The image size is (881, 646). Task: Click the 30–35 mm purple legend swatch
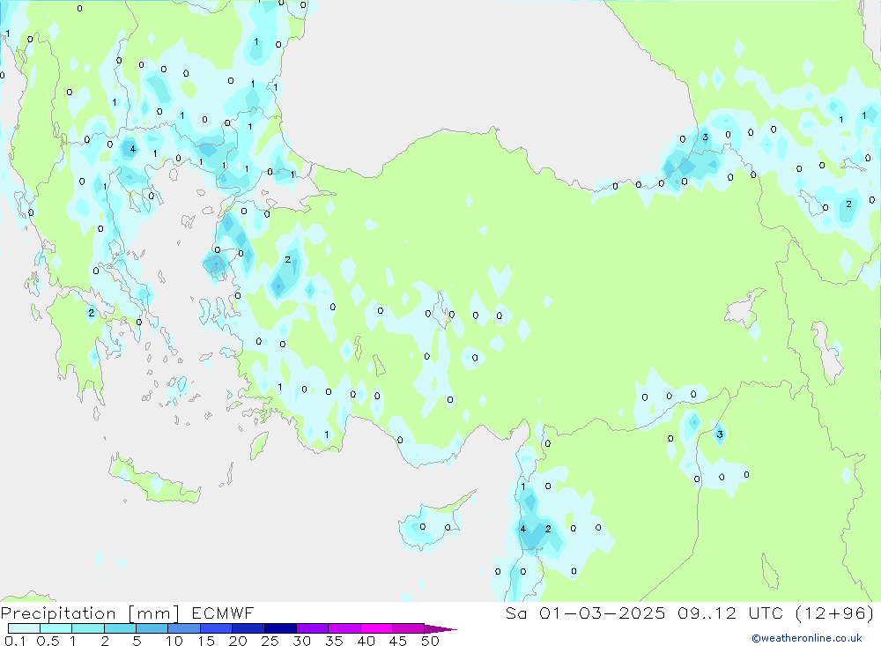(x=312, y=628)
